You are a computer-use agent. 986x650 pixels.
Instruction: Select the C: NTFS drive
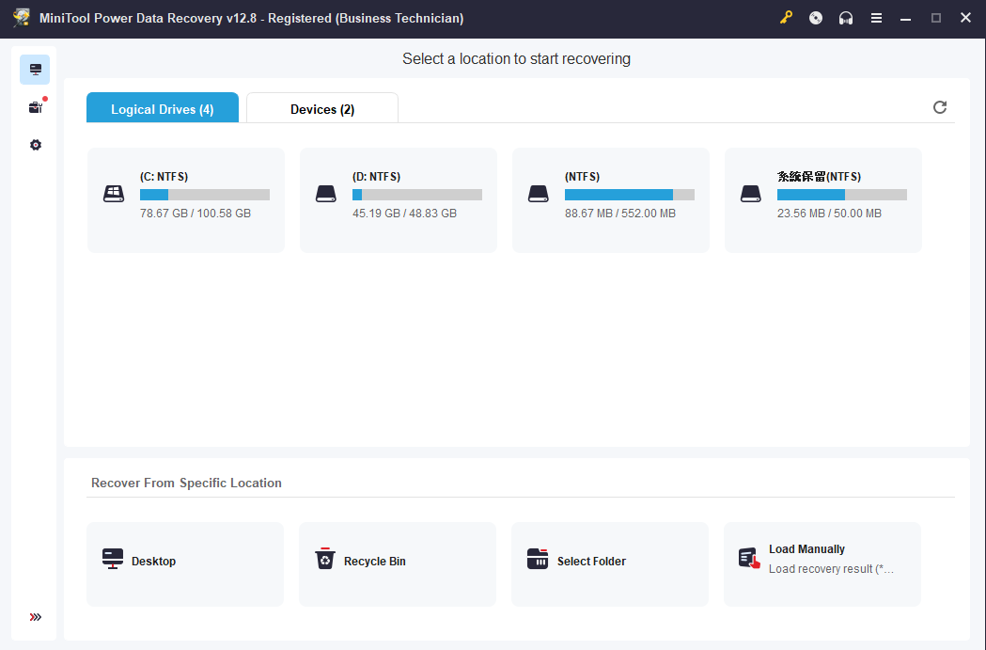[186, 199]
